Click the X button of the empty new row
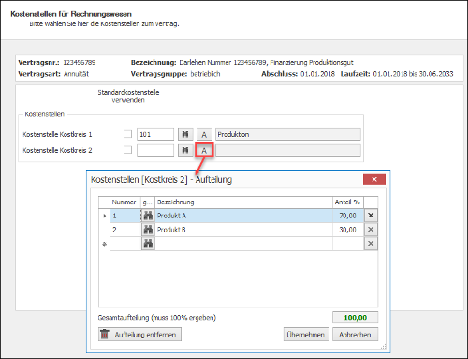 pyautogui.click(x=371, y=244)
